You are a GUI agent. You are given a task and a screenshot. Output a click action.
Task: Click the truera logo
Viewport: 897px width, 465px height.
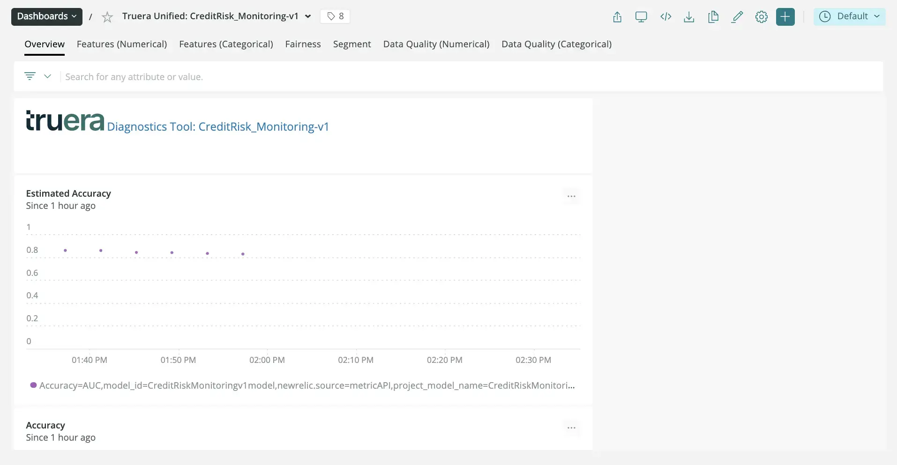point(65,121)
